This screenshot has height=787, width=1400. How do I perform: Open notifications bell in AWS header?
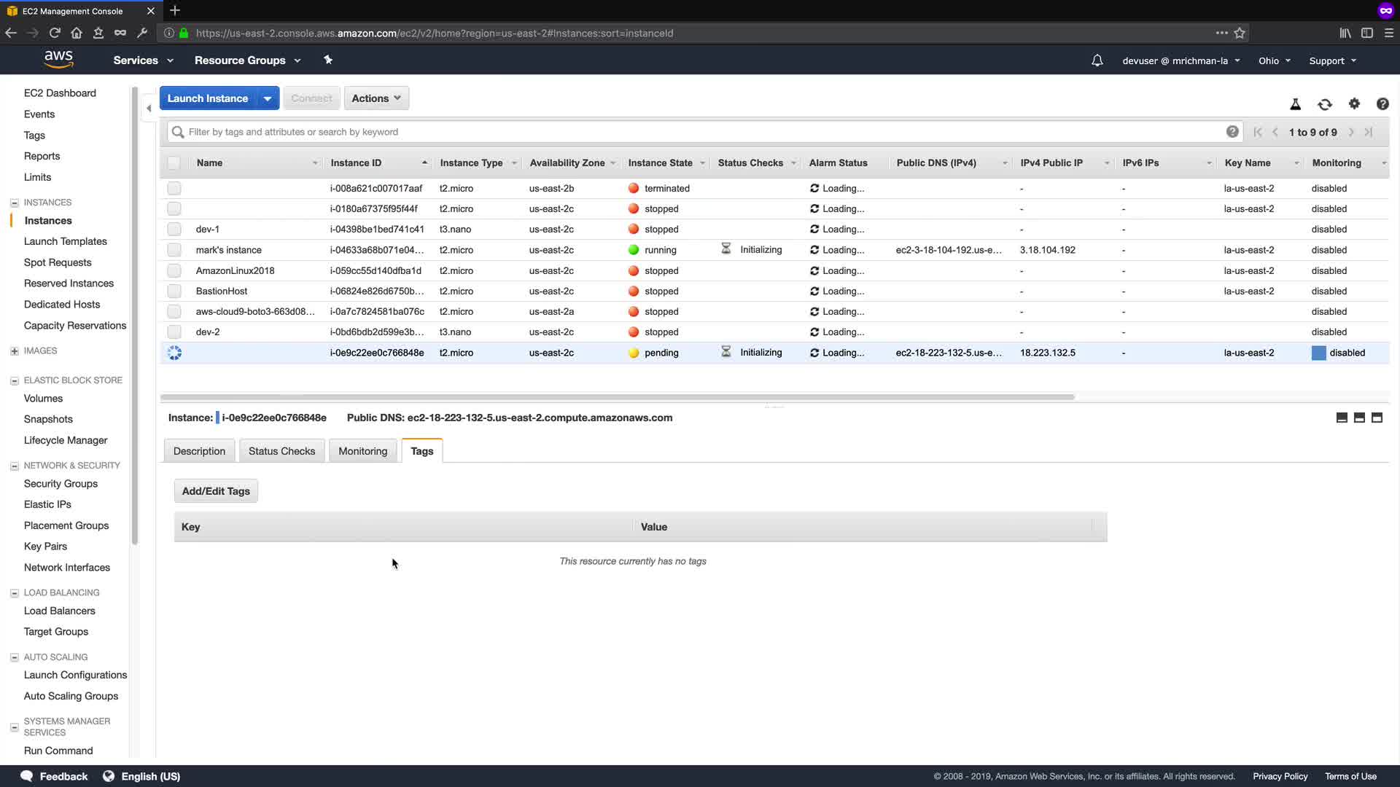[x=1097, y=60]
